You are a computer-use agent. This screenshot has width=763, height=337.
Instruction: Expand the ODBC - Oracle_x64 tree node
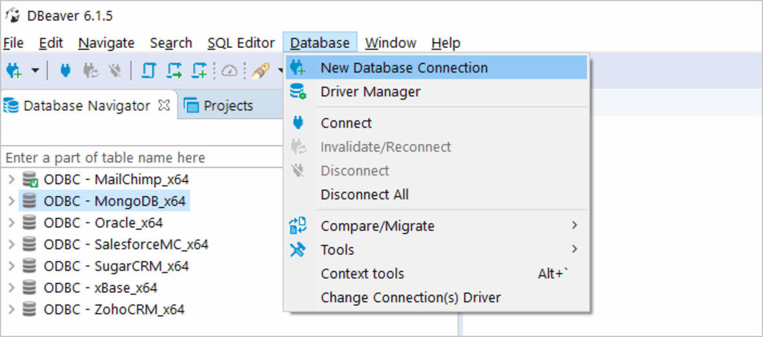[12, 223]
